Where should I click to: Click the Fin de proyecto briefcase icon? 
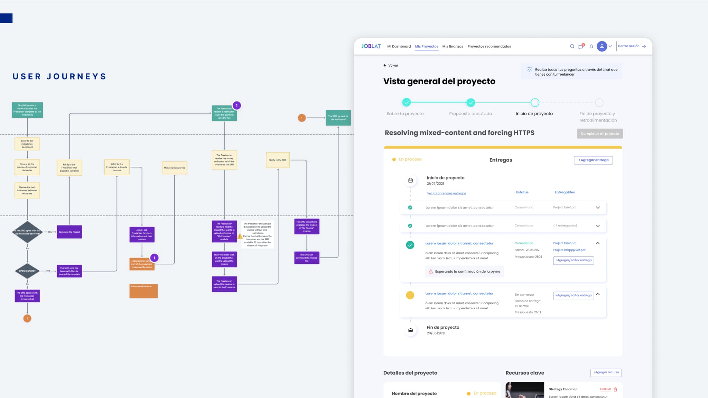click(x=410, y=330)
